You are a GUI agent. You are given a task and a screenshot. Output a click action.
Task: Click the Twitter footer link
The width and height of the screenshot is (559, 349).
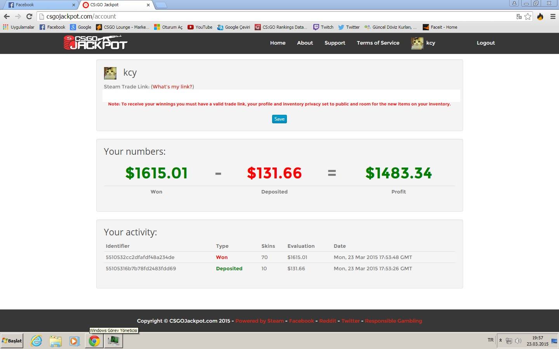tap(351, 321)
